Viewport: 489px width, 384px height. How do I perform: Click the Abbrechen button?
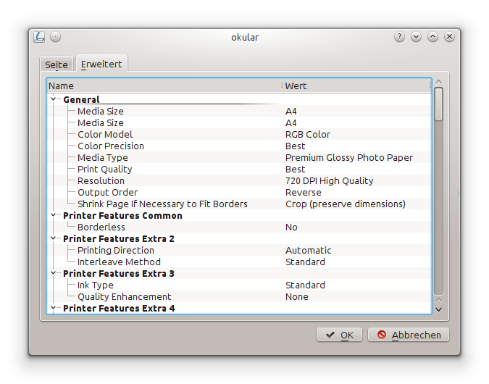point(409,335)
